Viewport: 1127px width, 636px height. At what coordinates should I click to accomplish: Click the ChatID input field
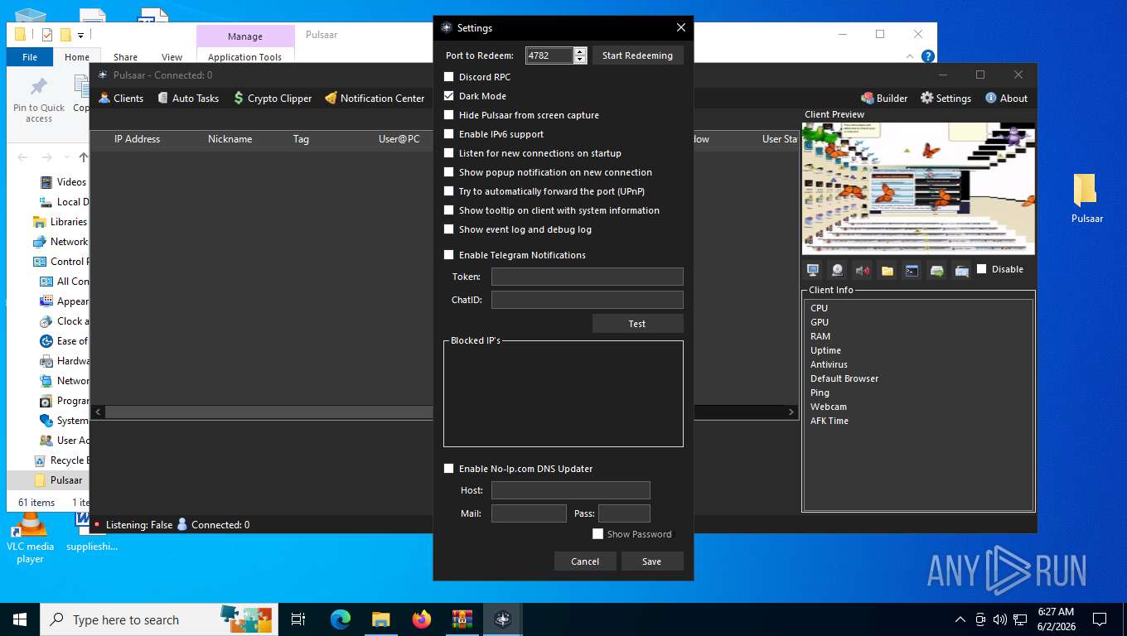[x=588, y=300]
